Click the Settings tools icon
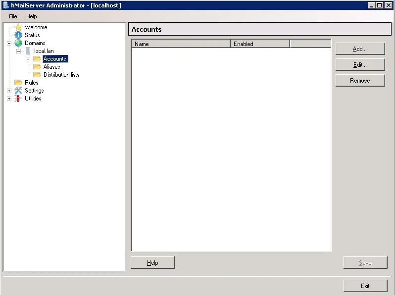Viewport: 395px width, 295px height. point(18,91)
